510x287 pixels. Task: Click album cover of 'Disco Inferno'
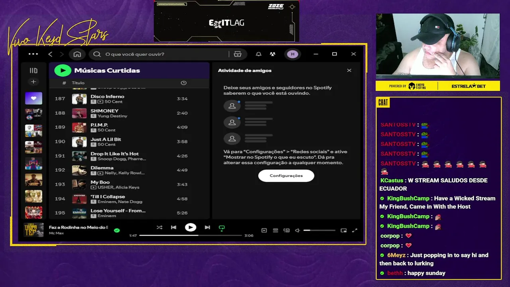coord(79,99)
